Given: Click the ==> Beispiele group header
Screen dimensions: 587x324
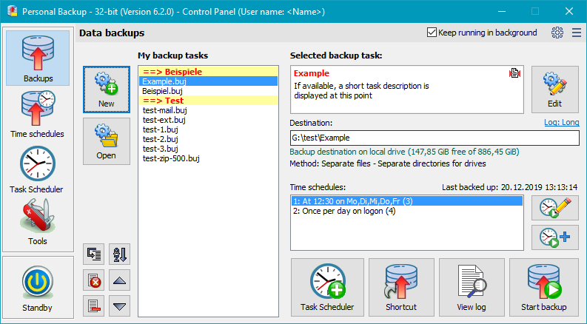Looking at the screenshot, I should [209, 72].
